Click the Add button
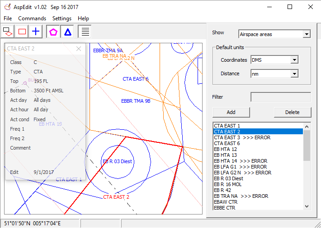 (x=231, y=112)
